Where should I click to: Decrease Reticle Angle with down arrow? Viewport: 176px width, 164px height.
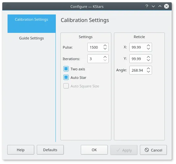click(148, 72)
